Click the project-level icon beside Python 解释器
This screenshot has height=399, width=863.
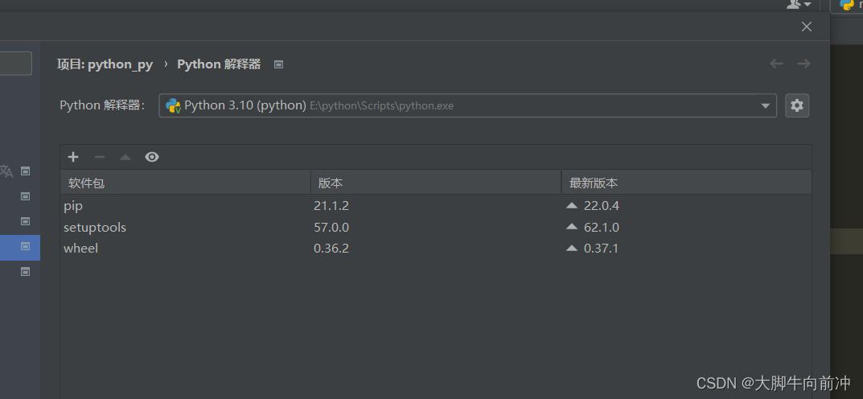pos(278,64)
